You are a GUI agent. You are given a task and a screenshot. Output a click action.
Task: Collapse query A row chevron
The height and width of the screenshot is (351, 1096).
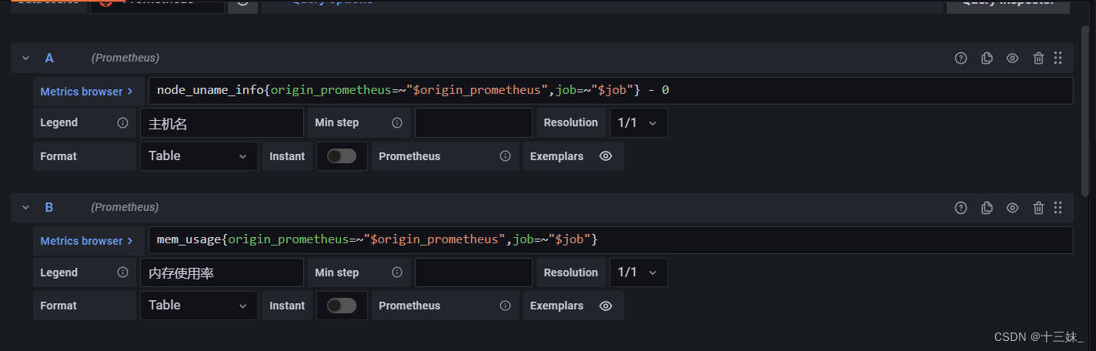[25, 58]
